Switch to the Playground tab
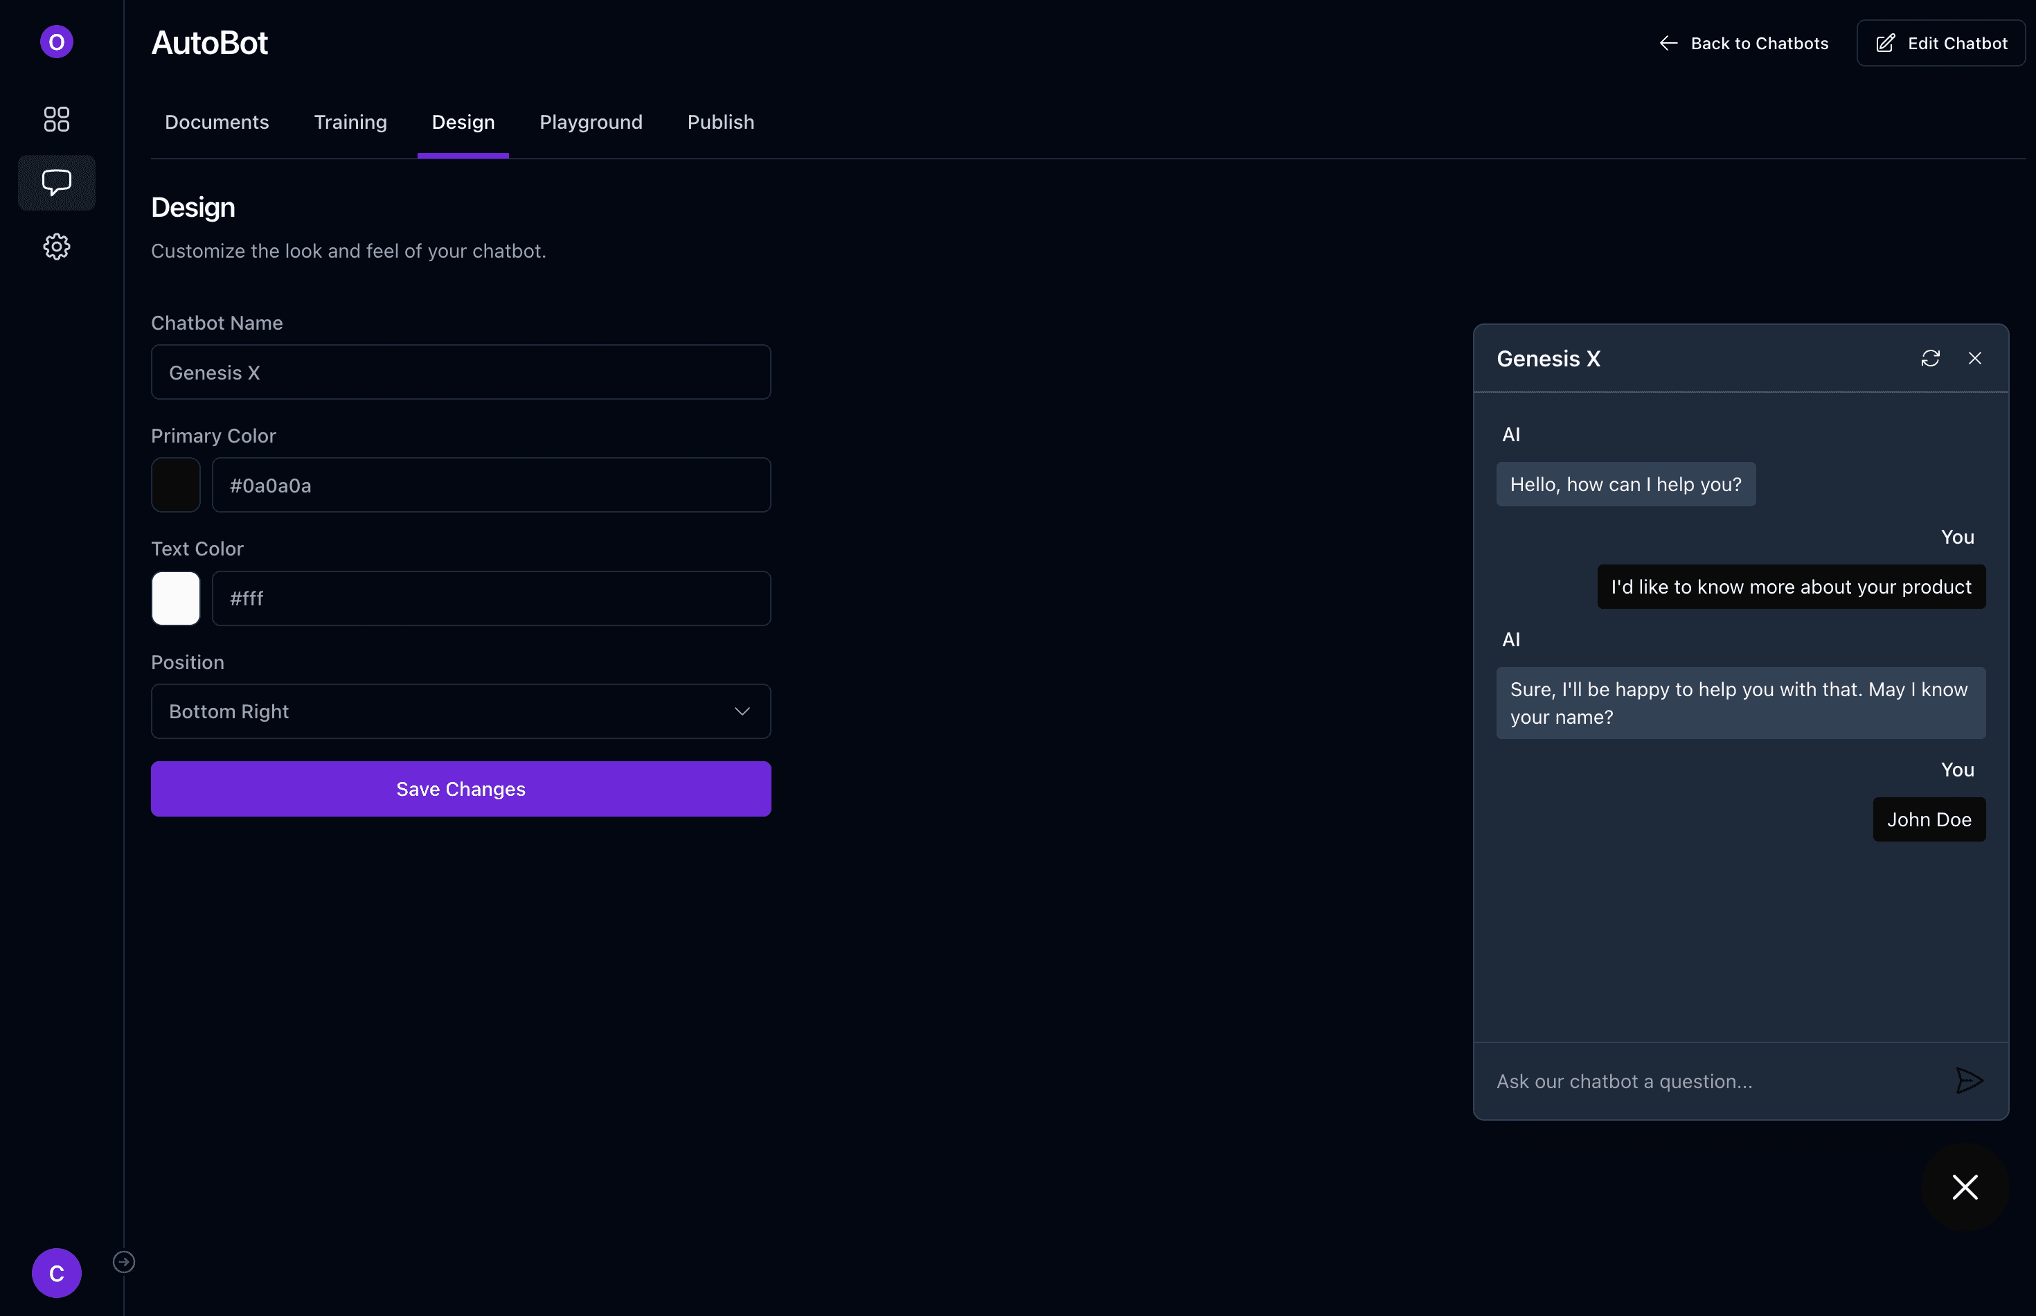Image resolution: width=2036 pixels, height=1316 pixels. 591,121
